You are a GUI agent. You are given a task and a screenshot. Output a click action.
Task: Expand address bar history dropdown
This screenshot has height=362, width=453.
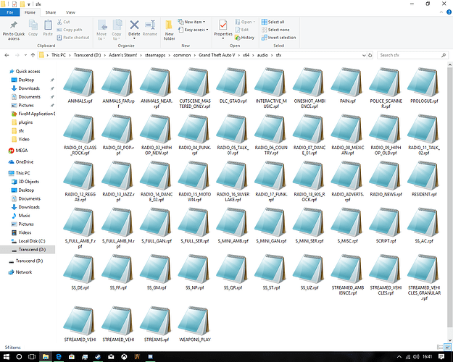pyautogui.click(x=364, y=55)
